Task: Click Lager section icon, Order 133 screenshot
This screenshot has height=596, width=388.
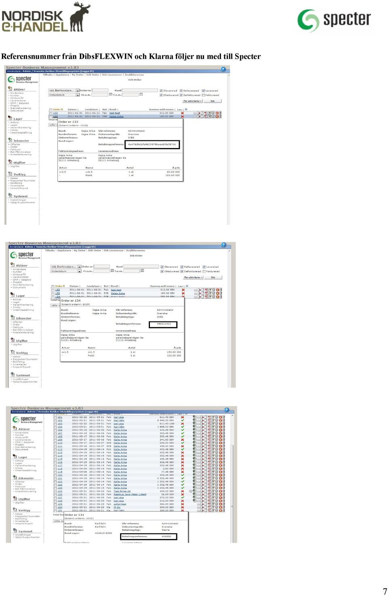Action: pos(10,118)
